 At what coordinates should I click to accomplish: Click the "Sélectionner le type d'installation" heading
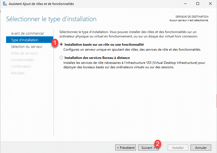(51, 19)
